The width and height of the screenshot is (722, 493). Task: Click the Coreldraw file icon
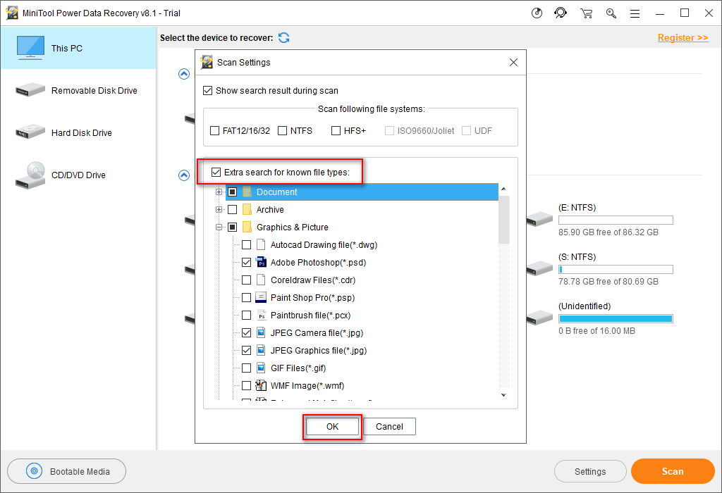click(261, 280)
